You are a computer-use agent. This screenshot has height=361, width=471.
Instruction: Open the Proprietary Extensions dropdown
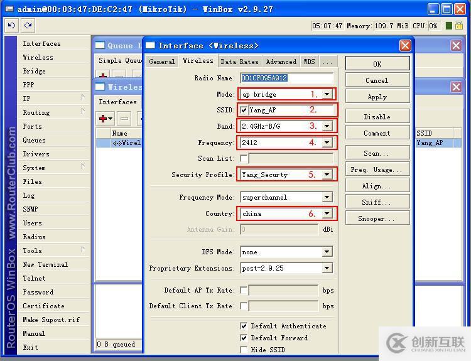(x=327, y=268)
